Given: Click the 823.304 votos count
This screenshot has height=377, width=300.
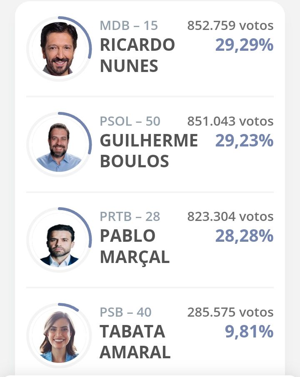Looking at the screenshot, I should click(x=230, y=216).
